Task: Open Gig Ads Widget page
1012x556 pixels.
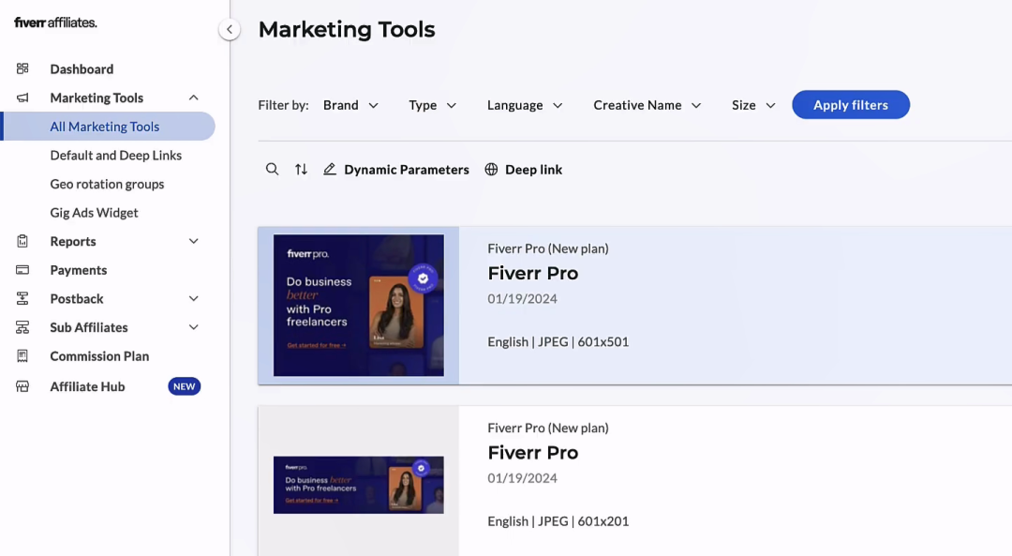Action: [x=95, y=213]
